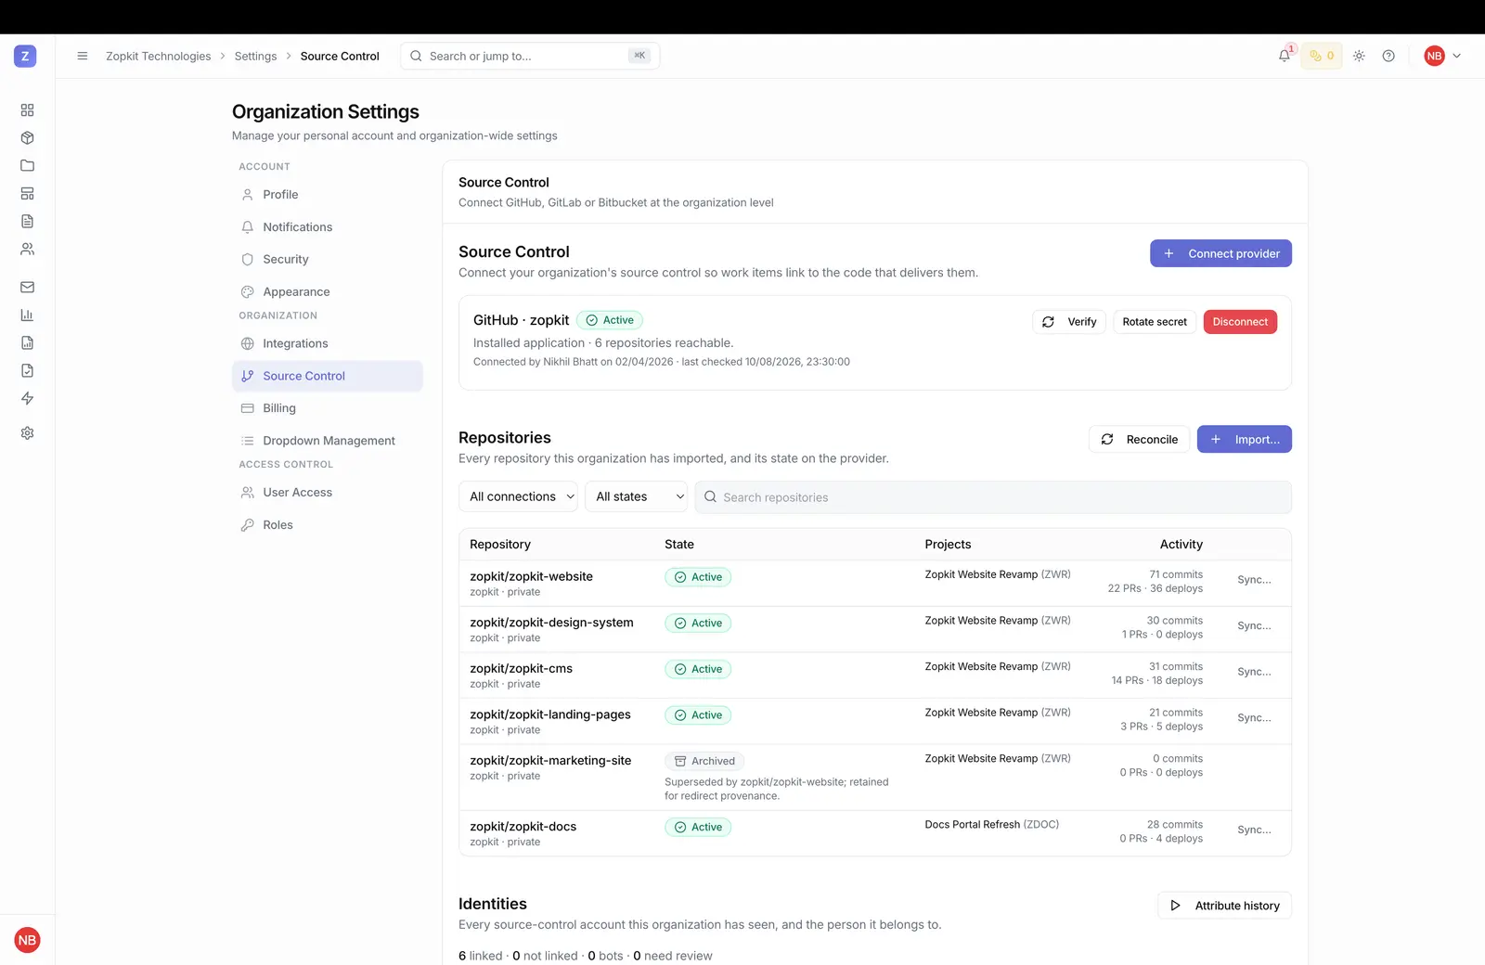Focus the Search repositories field
1485x965 pixels.
pos(993,497)
